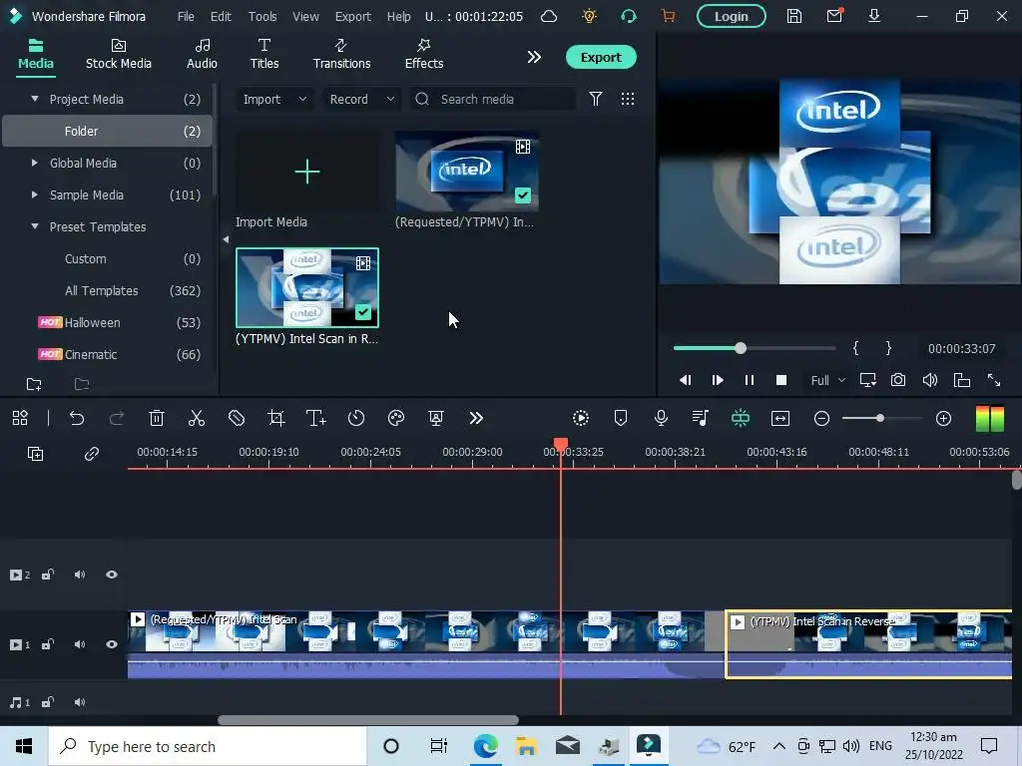1022x766 pixels.
Task: Click the save project icon
Action: [x=793, y=16]
